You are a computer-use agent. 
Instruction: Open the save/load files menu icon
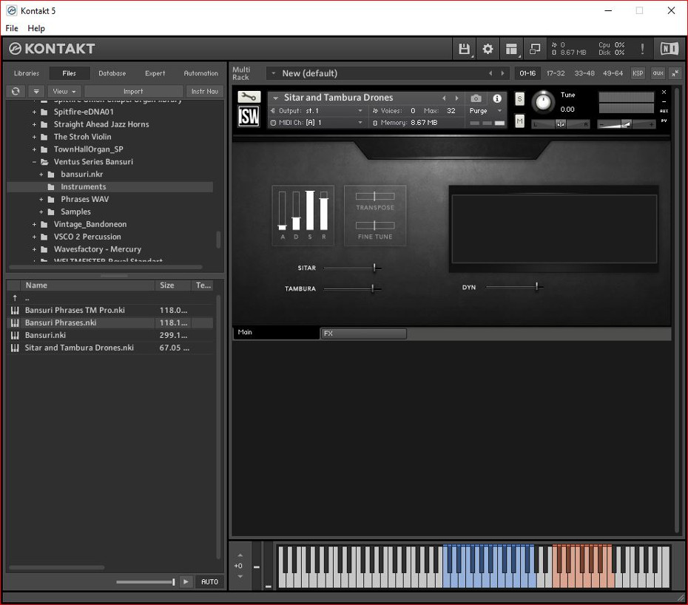465,49
